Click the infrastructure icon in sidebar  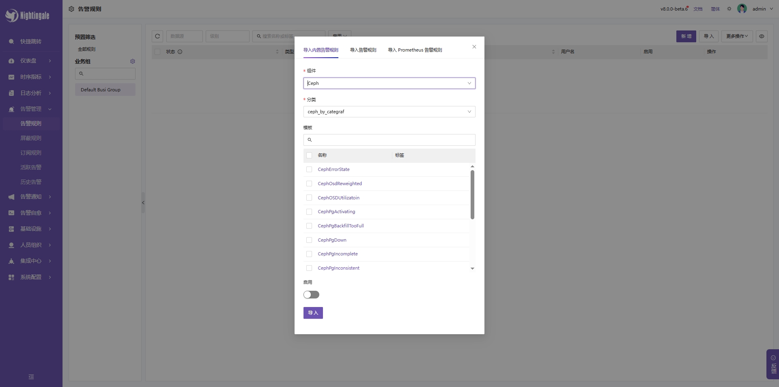11,229
